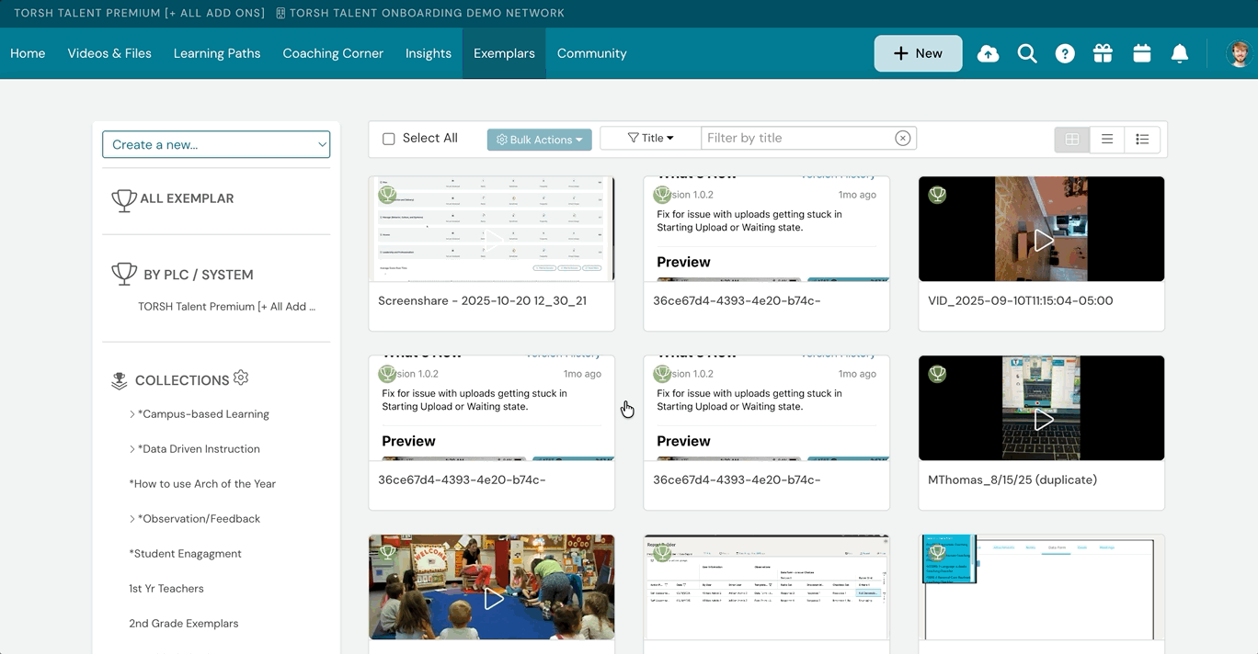Open 1st Yr Teachers collection
The image size is (1258, 654).
tap(166, 589)
